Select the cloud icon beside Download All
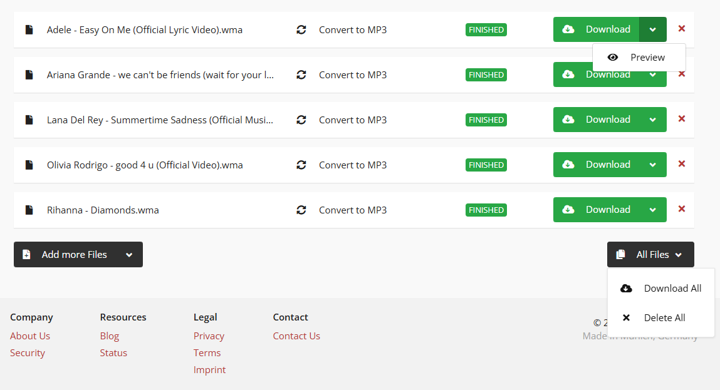The height and width of the screenshot is (390, 720). pos(626,288)
